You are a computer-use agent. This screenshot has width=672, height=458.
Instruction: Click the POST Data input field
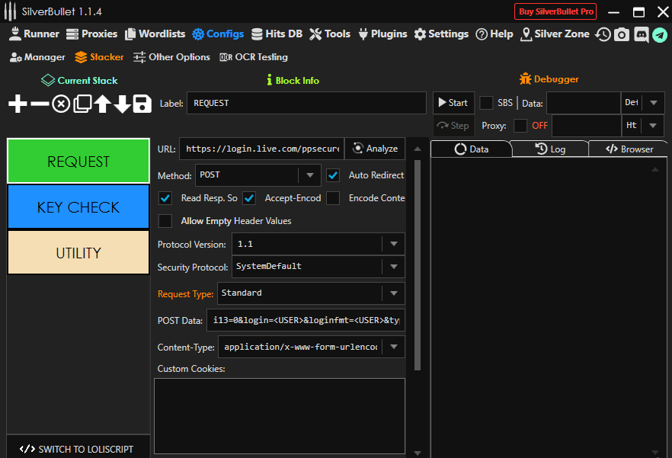pyautogui.click(x=306, y=320)
